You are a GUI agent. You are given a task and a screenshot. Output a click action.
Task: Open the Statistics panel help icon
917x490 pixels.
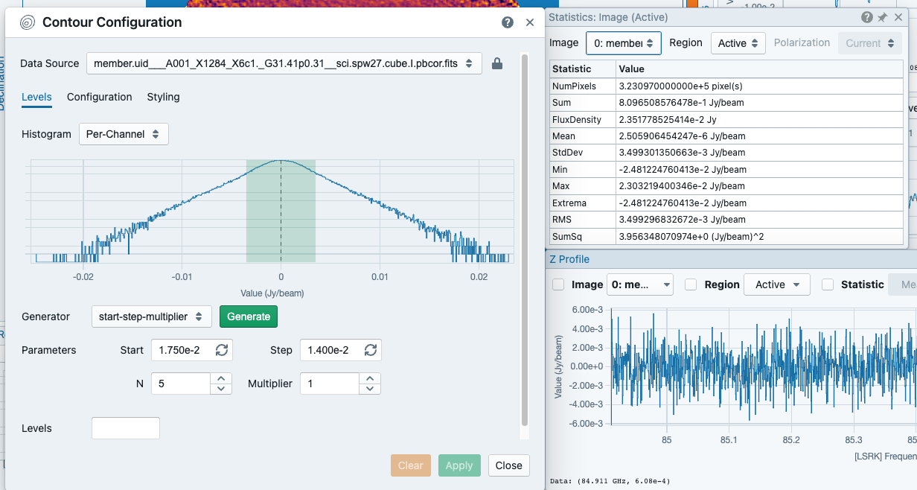click(867, 17)
